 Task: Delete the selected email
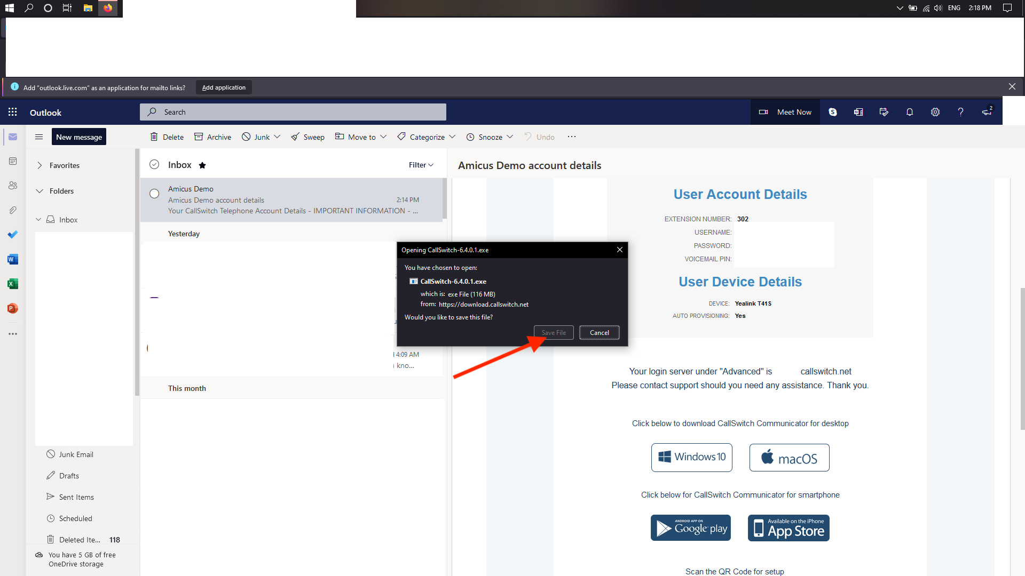(167, 137)
